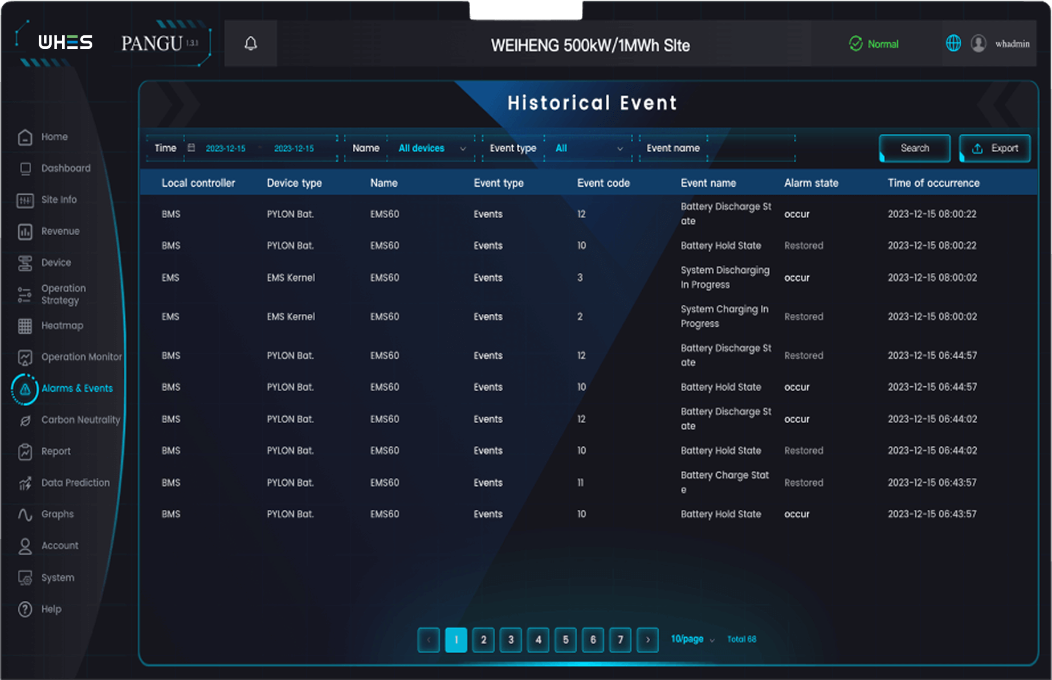This screenshot has height=680, width=1052.
Task: Click "Battery Charge State" event name
Action: pos(725,482)
